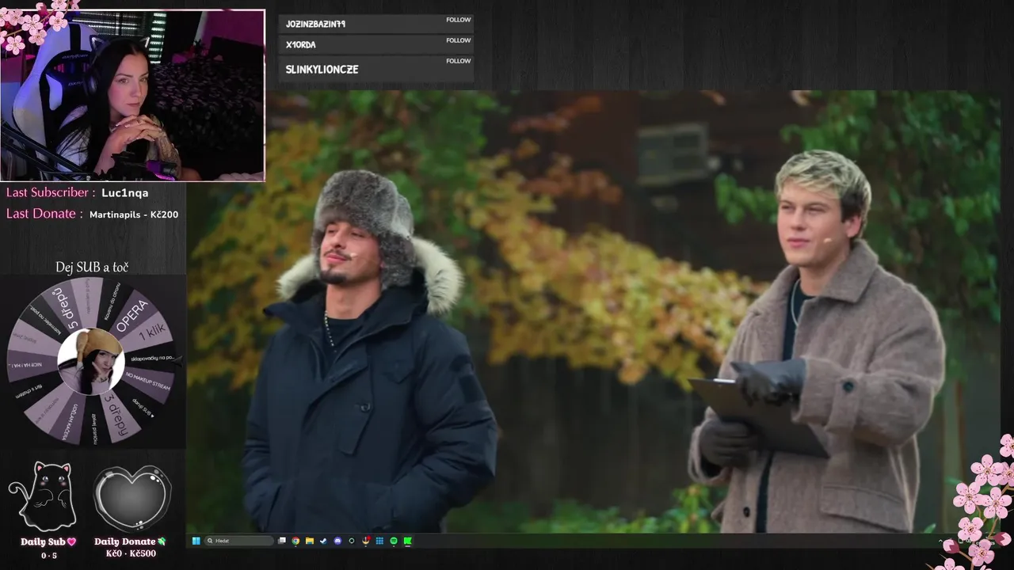Click the '3 dřepy' wheel segment
This screenshot has height=570, width=1014.
[116, 416]
